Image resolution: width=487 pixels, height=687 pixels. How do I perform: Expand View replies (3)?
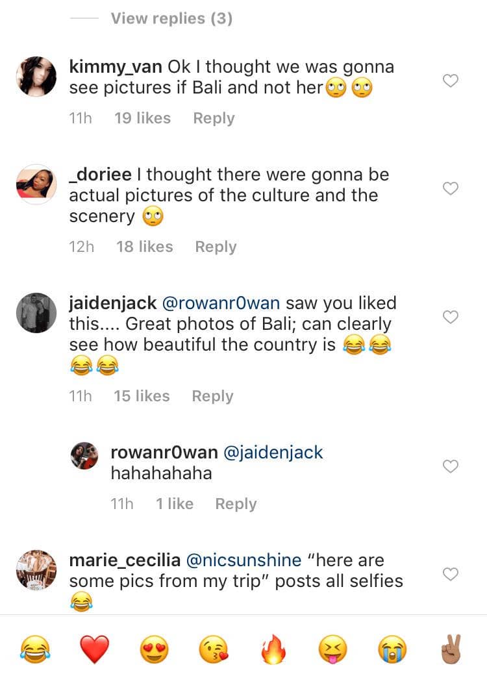pyautogui.click(x=171, y=19)
